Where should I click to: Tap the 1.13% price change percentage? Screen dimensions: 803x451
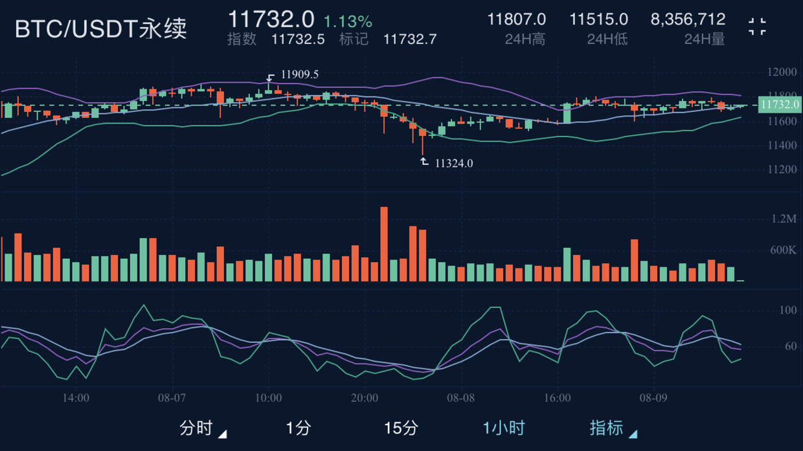(348, 21)
